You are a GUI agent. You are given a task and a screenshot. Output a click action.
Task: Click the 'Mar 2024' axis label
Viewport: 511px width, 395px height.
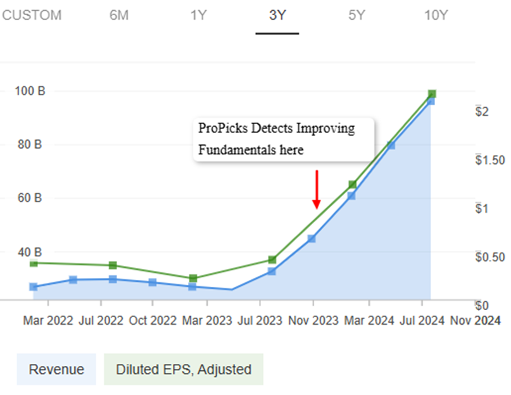369,321
